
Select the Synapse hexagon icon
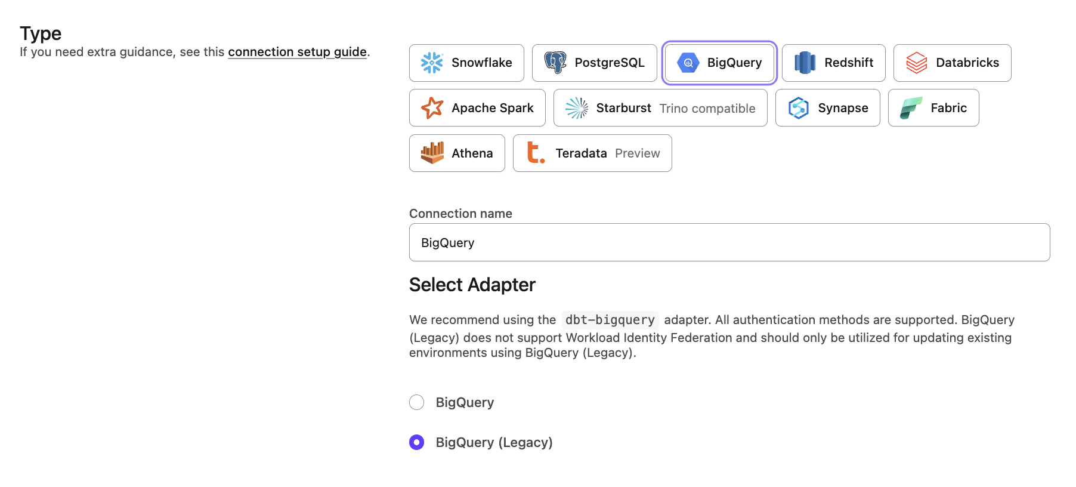click(x=797, y=107)
